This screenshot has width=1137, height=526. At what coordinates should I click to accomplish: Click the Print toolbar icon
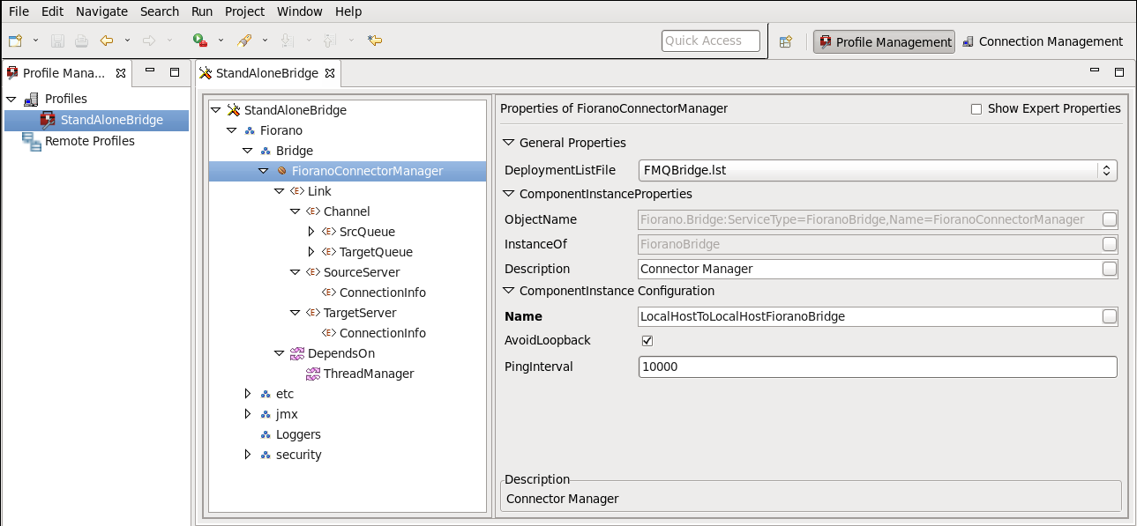pos(81,41)
